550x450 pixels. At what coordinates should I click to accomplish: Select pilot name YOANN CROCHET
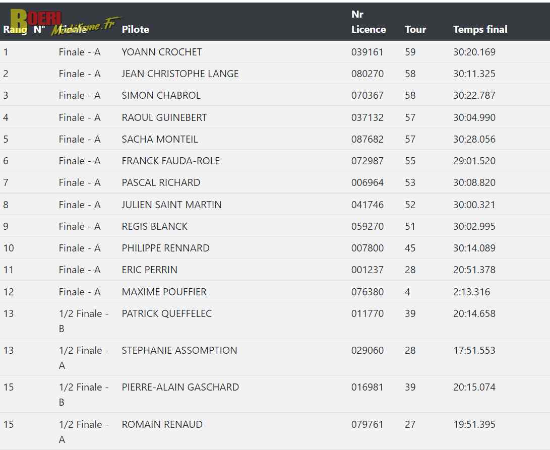(x=161, y=52)
